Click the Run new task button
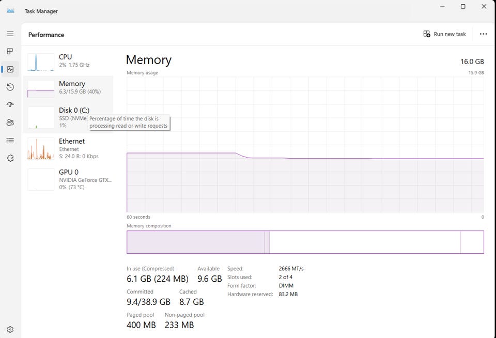 pyautogui.click(x=444, y=34)
